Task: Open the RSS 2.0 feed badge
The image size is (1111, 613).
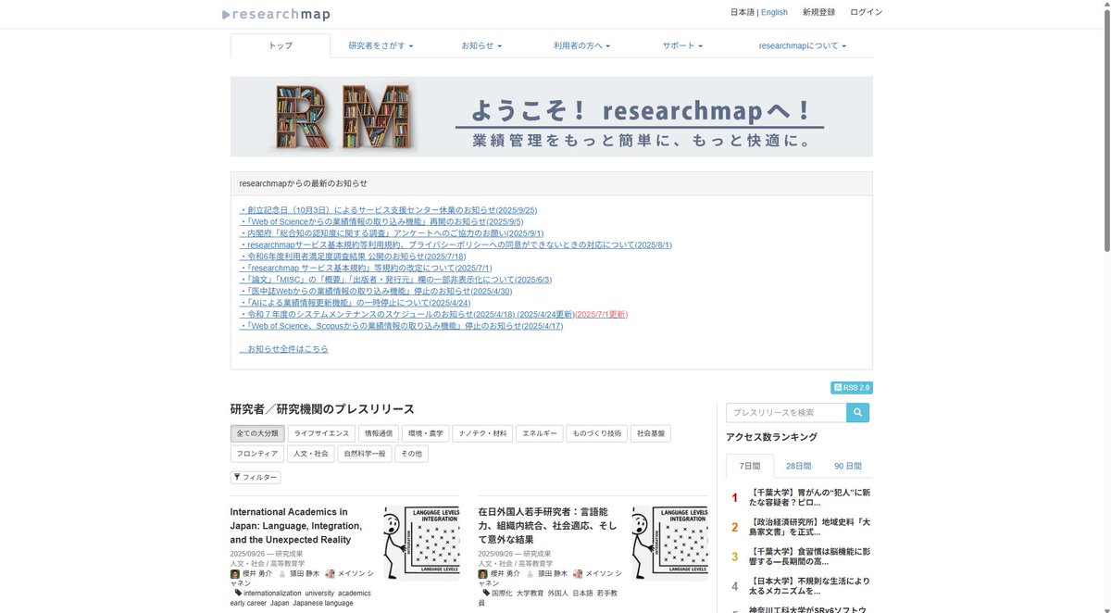Action: [x=852, y=388]
